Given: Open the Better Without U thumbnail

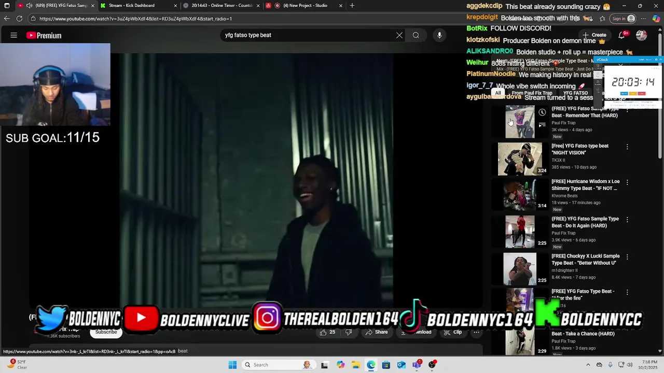Looking at the screenshot, I should (520, 268).
